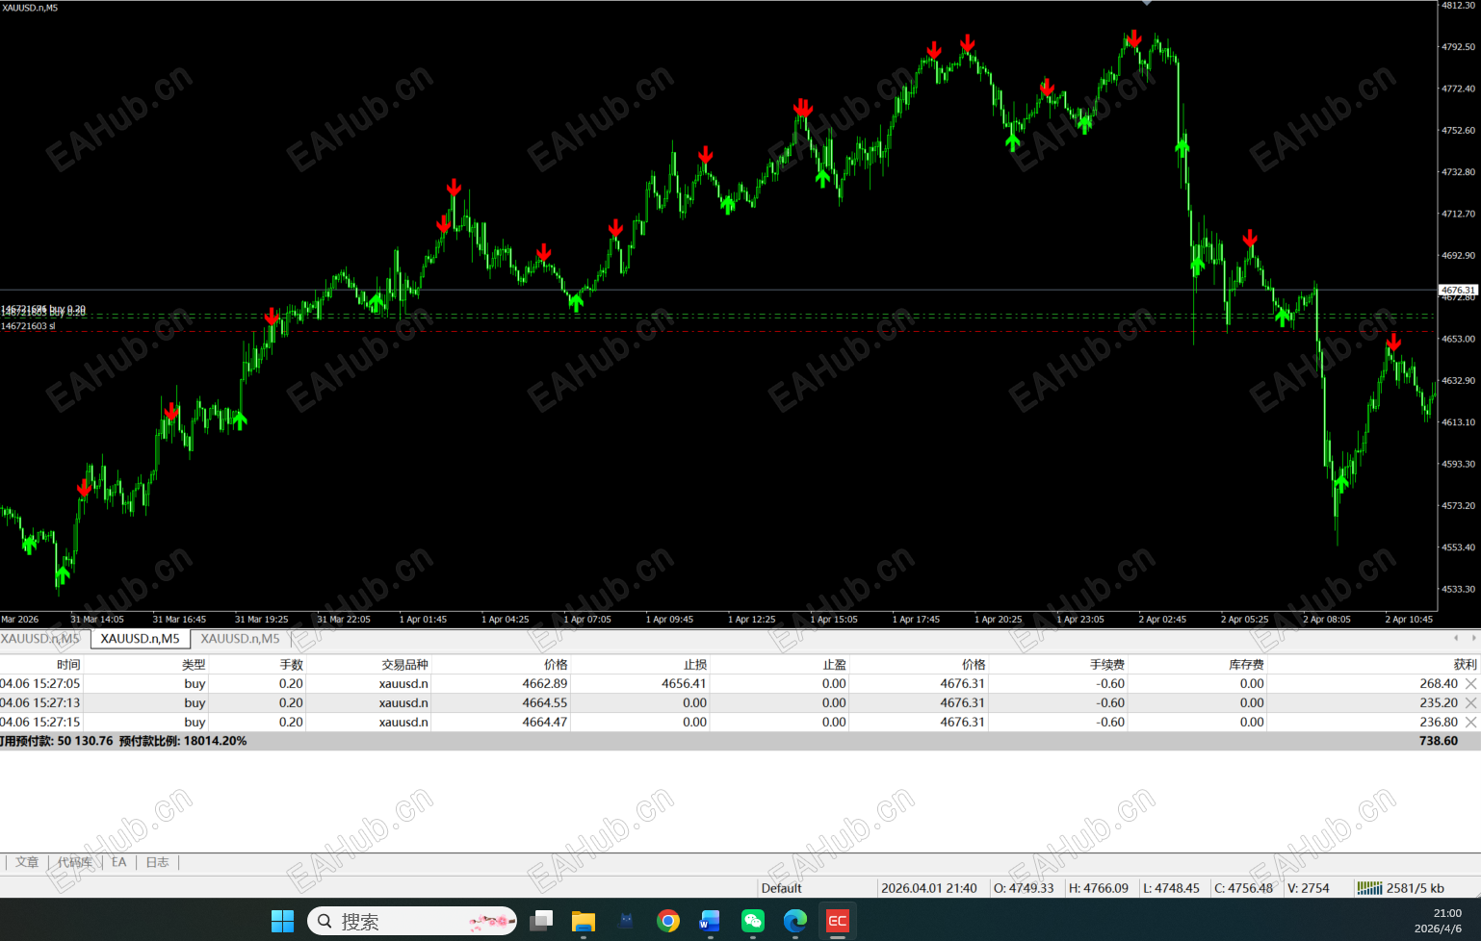Select the open price 4664.55 cell
Image resolution: width=1481 pixels, height=941 pixels.
[x=545, y=703]
